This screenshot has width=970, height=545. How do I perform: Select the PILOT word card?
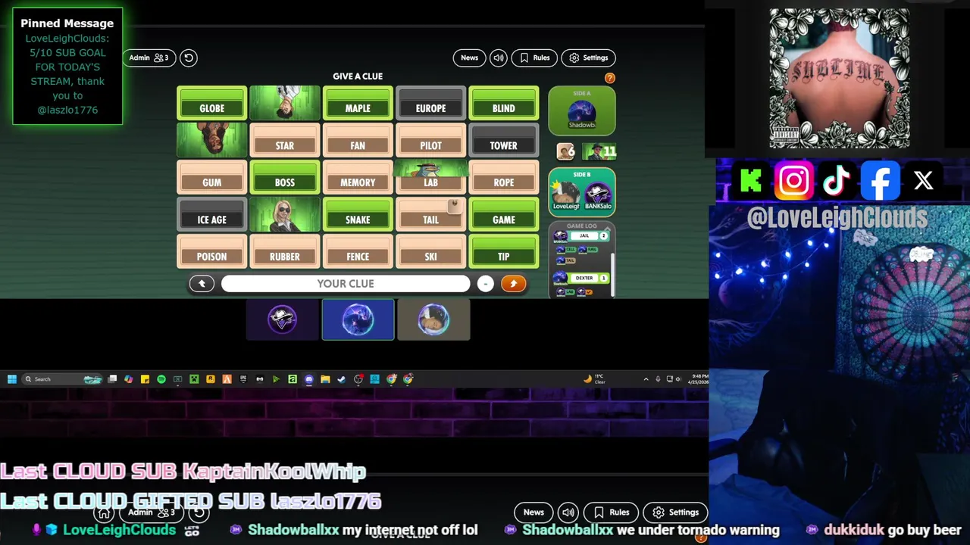coord(430,141)
